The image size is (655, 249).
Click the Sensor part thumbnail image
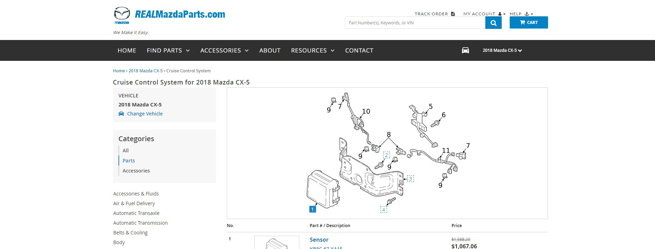click(x=277, y=243)
